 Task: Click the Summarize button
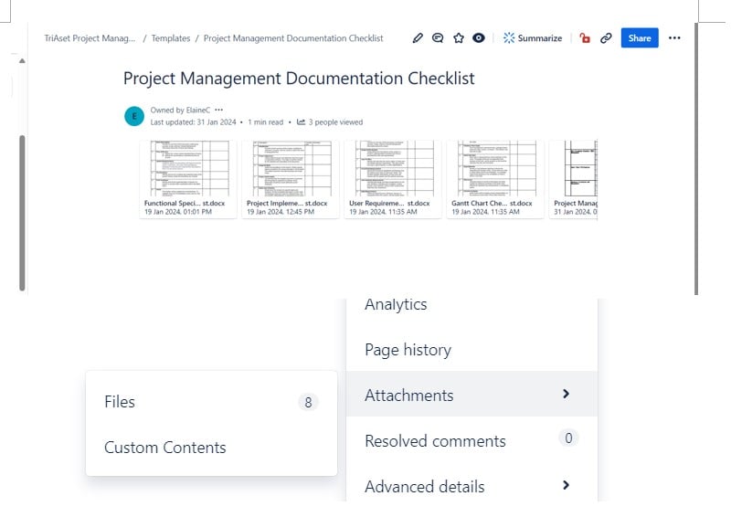(x=533, y=38)
